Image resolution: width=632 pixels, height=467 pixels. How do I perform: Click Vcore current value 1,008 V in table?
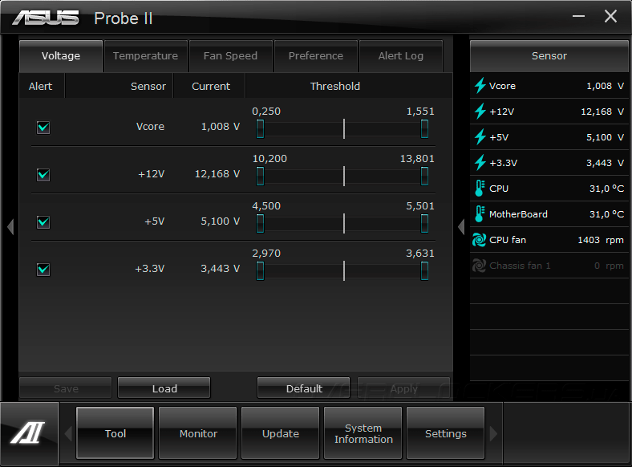point(221,127)
